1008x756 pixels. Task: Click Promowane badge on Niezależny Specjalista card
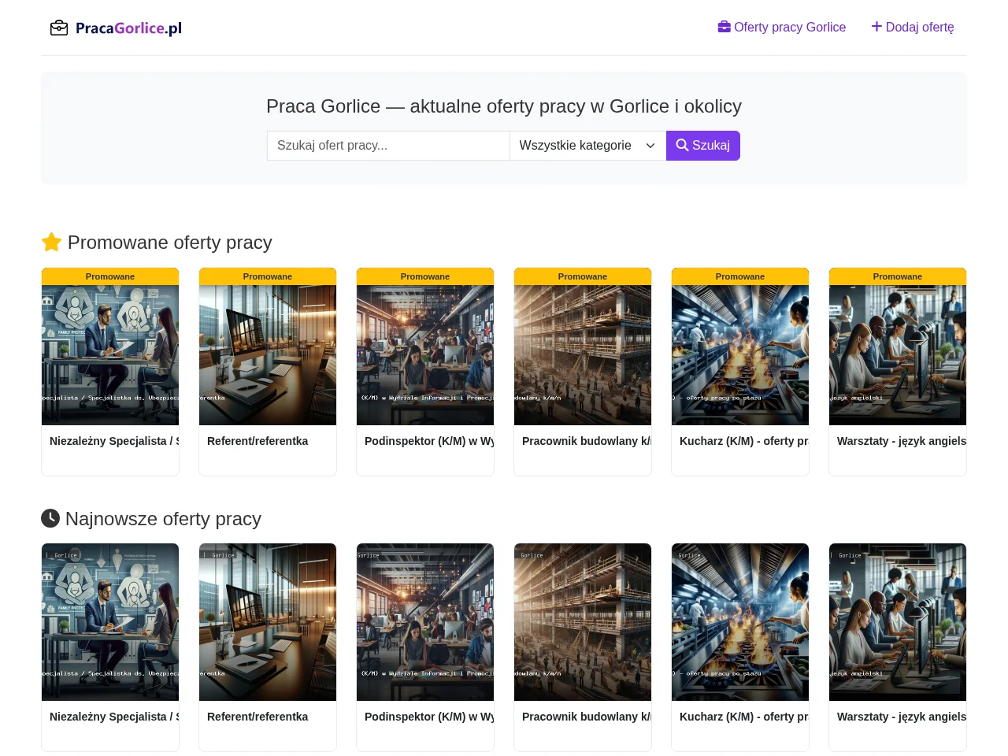point(110,276)
